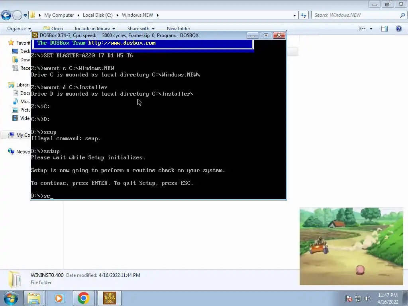
Task: Expand the arrow after Windows.NEW breadcrumb
Action: (x=158, y=15)
